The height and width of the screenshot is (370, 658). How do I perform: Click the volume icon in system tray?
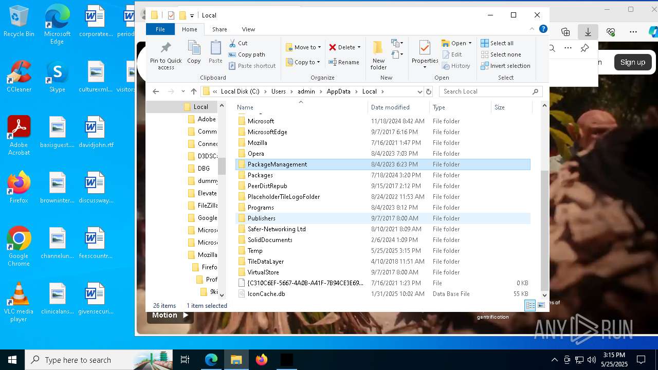coord(591,360)
